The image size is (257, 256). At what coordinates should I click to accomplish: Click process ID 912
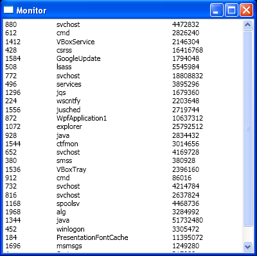coord(11,178)
